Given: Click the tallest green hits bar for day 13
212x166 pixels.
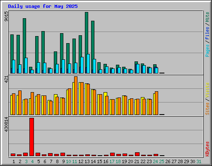Looking at the screenshot, I should coord(87,33).
